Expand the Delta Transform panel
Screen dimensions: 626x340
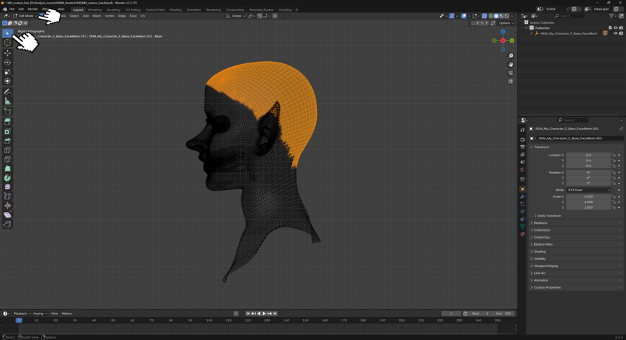[x=549, y=216]
